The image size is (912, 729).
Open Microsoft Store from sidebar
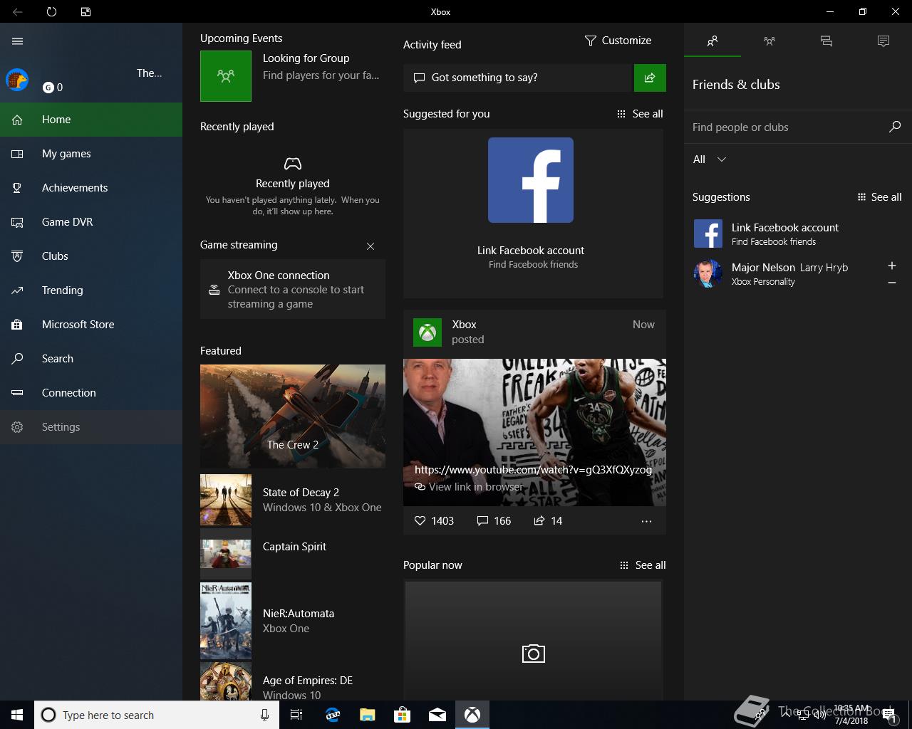click(x=91, y=325)
